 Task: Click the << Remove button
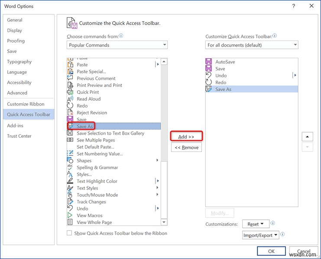coord(186,148)
